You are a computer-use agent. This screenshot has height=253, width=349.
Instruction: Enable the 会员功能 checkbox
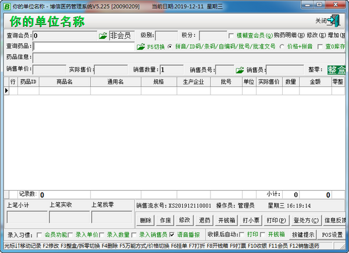coord(40,234)
